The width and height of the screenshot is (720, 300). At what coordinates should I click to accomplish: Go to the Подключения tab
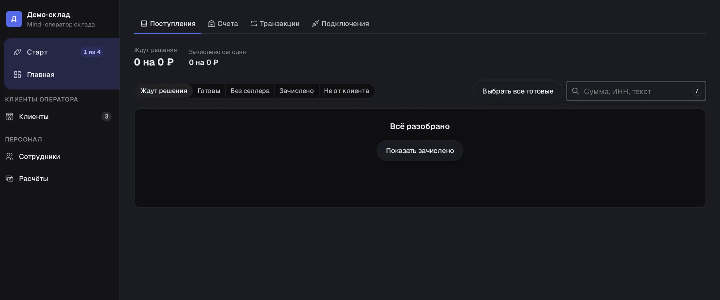[x=340, y=24]
